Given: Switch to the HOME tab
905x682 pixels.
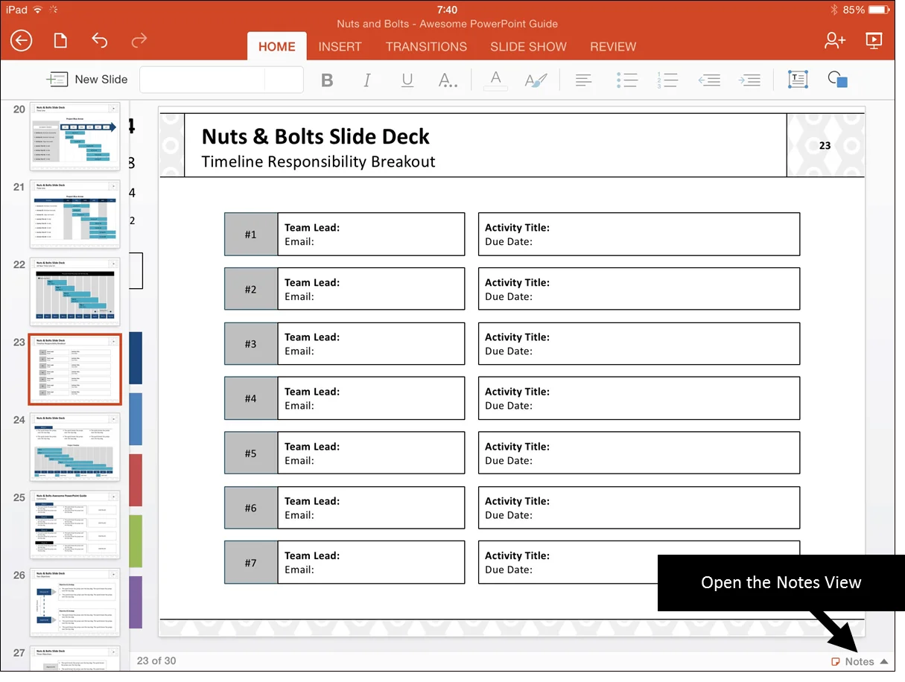Looking at the screenshot, I should tap(277, 46).
